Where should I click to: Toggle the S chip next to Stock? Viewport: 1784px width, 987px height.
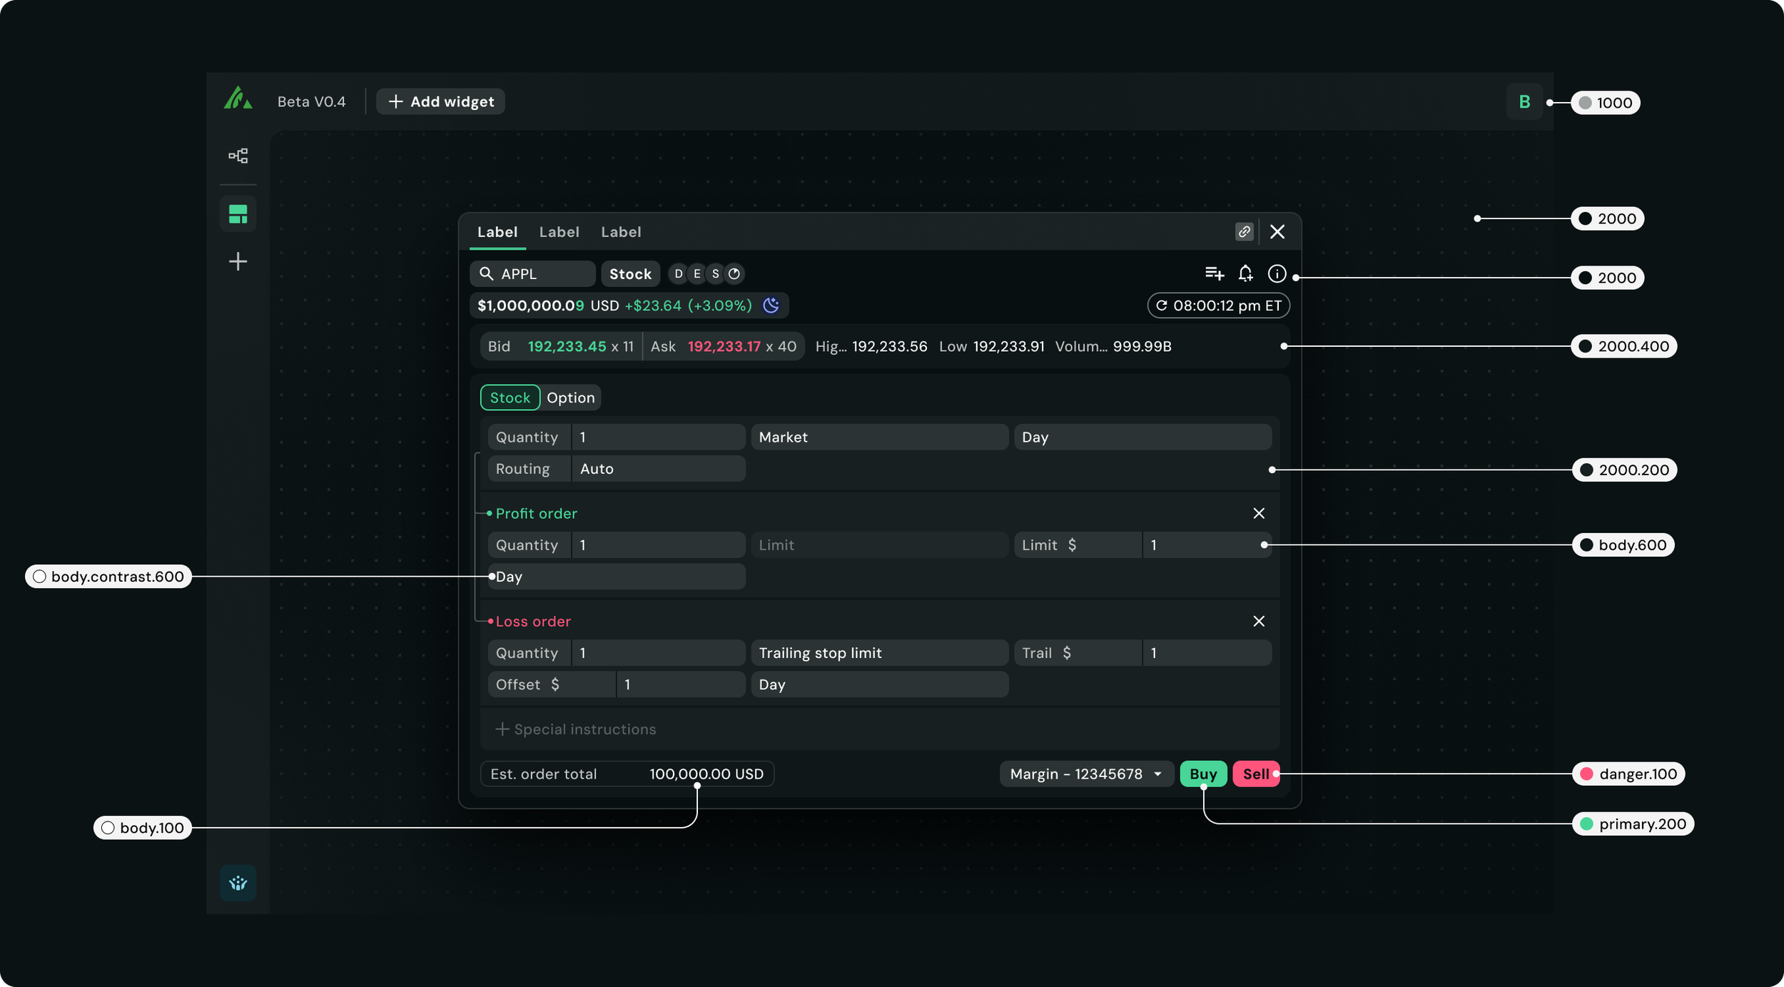click(715, 274)
